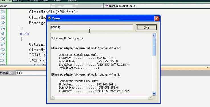Click the output box scroll up arrow
This screenshot has height=107, width=210.
coord(154,35)
